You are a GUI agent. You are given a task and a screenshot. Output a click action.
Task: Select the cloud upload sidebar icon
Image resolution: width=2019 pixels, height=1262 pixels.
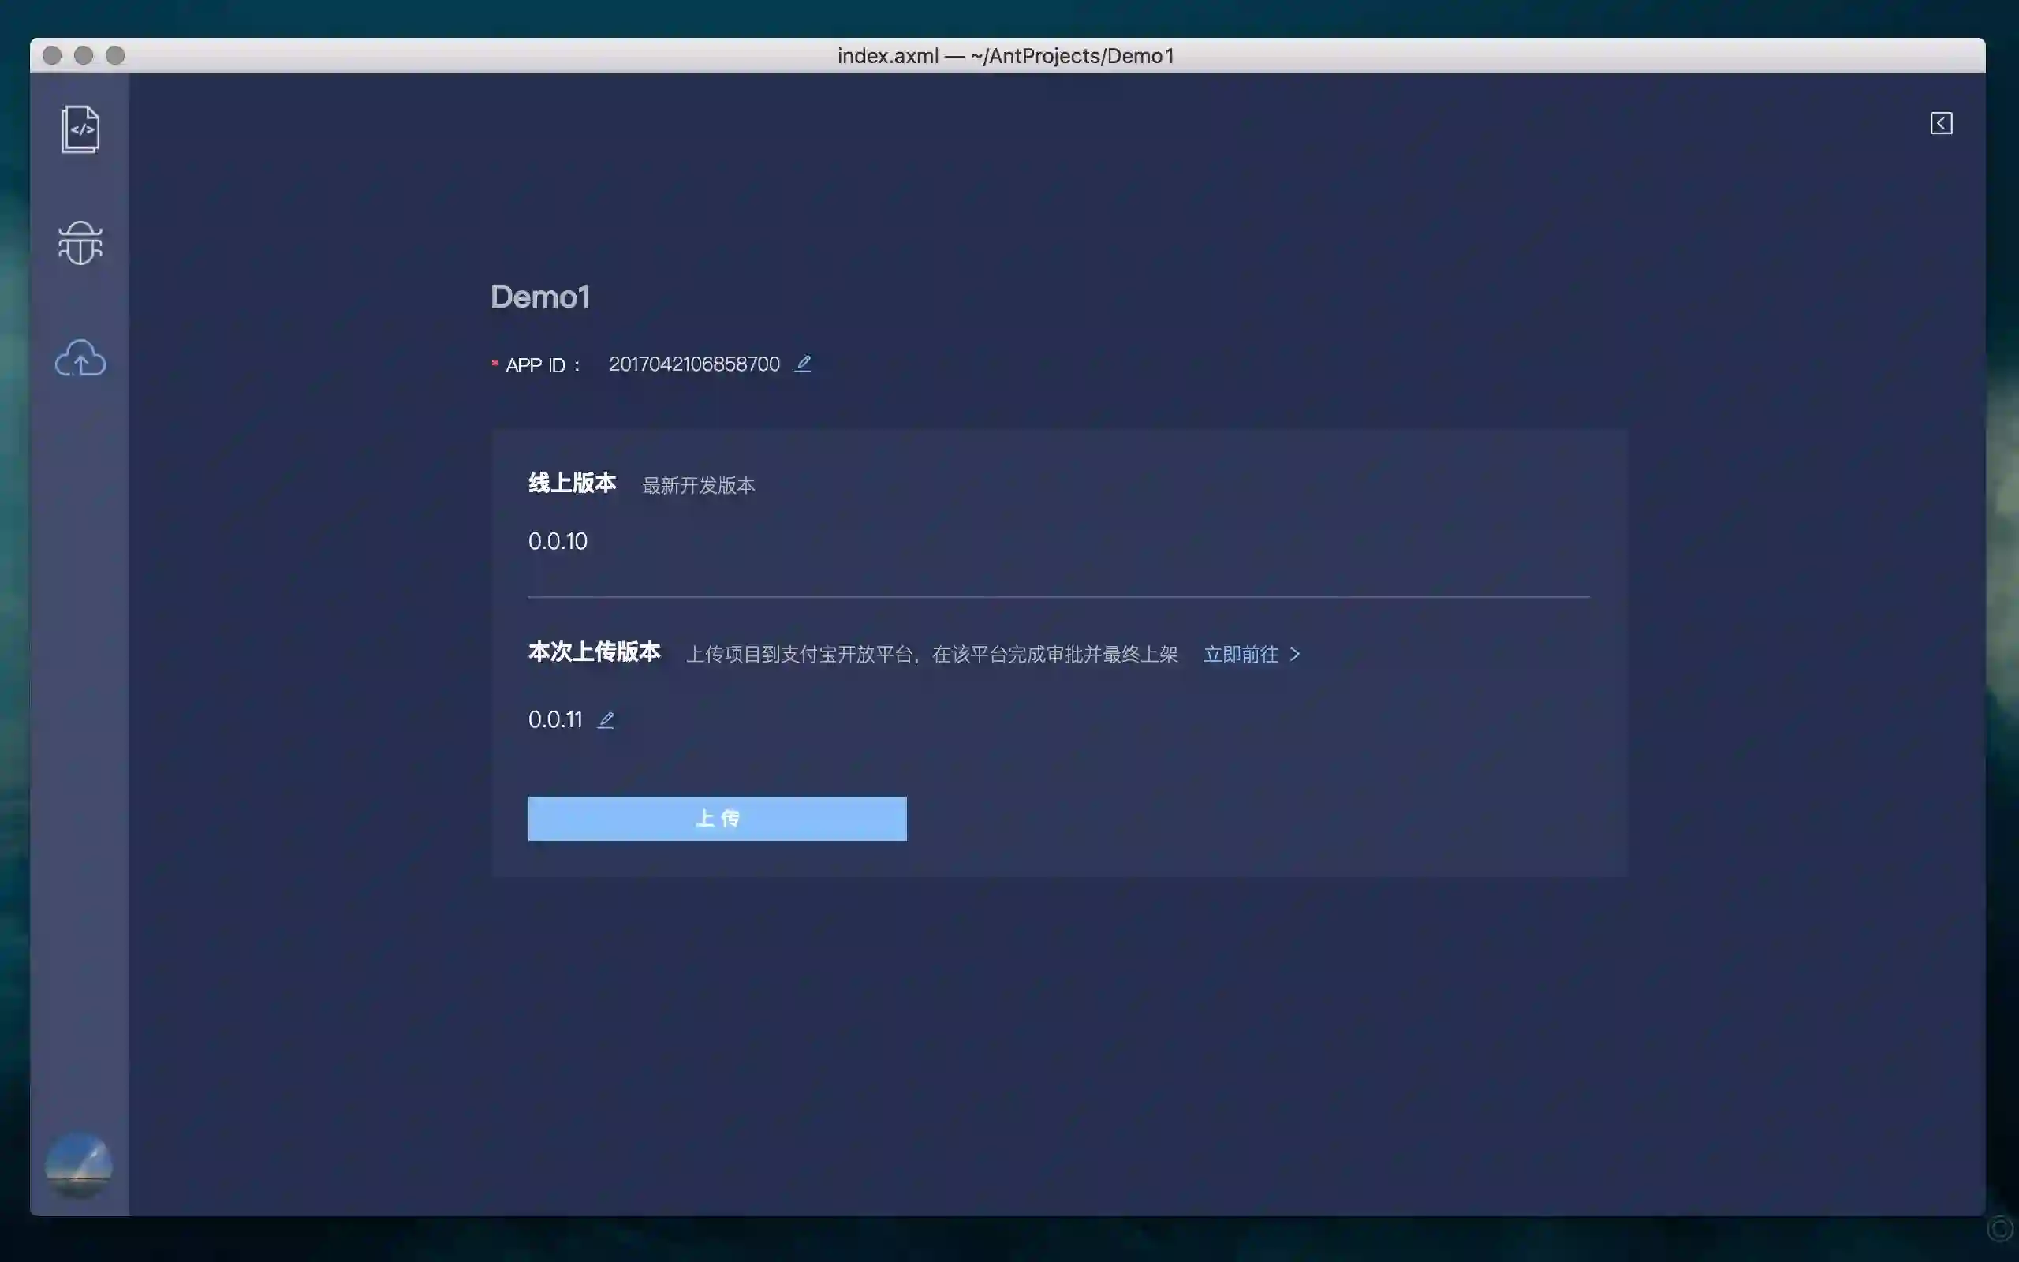click(80, 358)
